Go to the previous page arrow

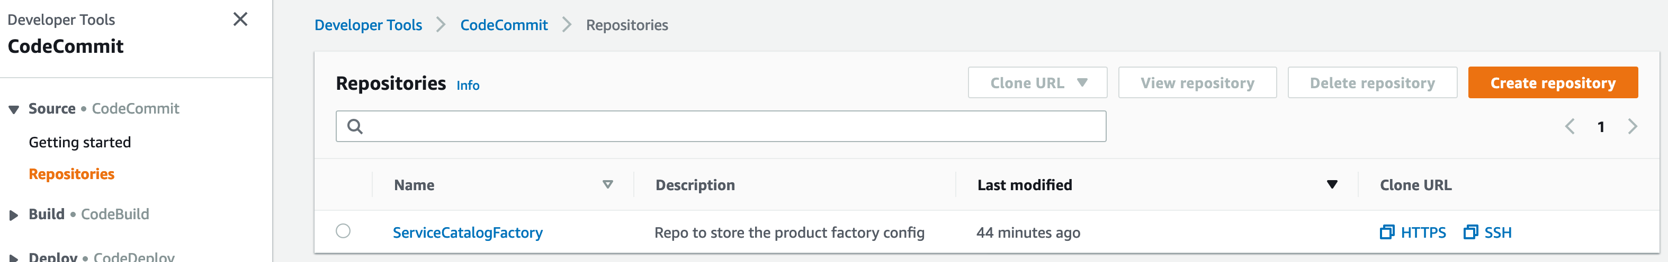point(1570,126)
